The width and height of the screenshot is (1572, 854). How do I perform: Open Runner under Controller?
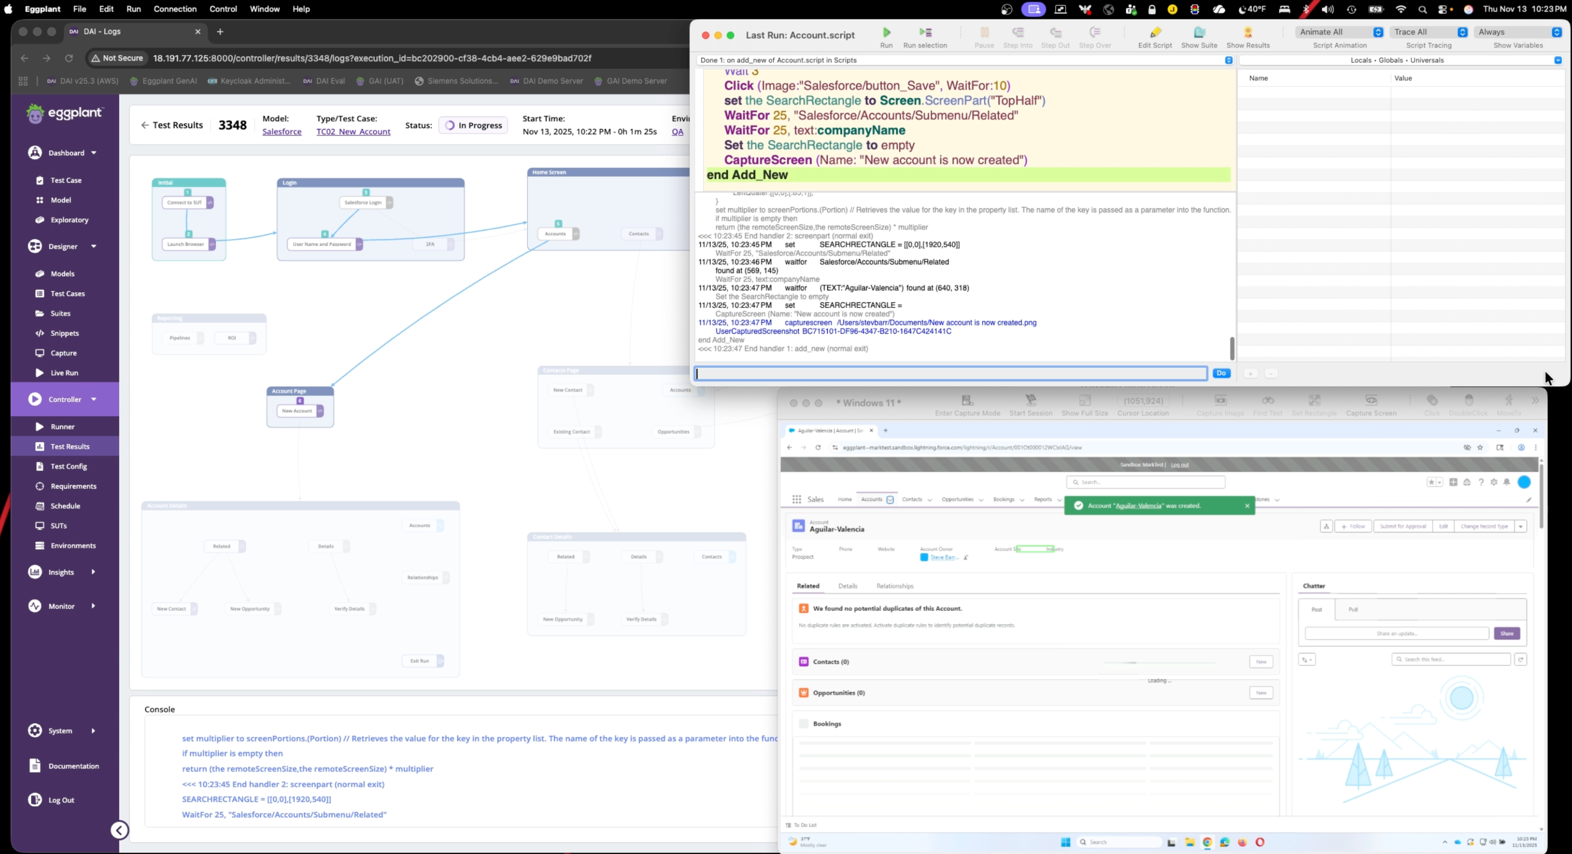click(62, 427)
